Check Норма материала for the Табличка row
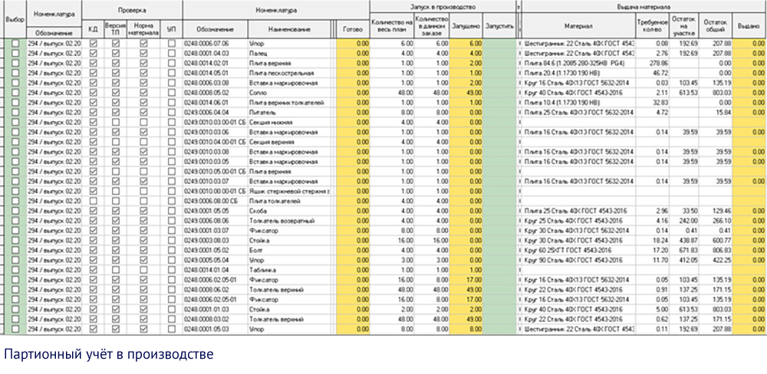Screen dimensions: 767x374 (144, 270)
